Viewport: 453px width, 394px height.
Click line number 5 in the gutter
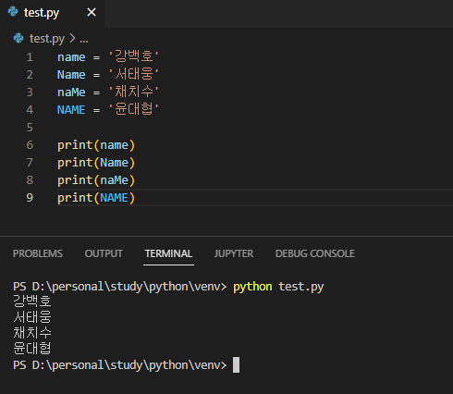click(x=30, y=128)
